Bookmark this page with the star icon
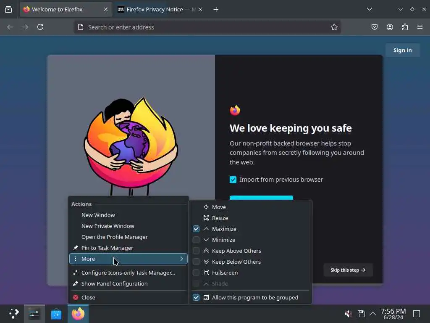Viewport: 430px width, 323px height. 334,27
